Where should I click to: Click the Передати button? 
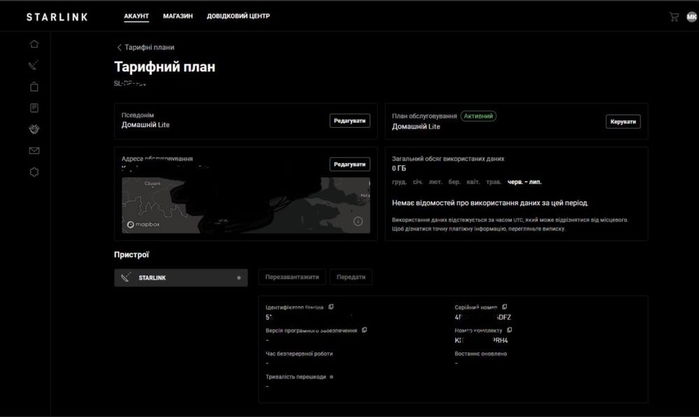[x=351, y=277]
